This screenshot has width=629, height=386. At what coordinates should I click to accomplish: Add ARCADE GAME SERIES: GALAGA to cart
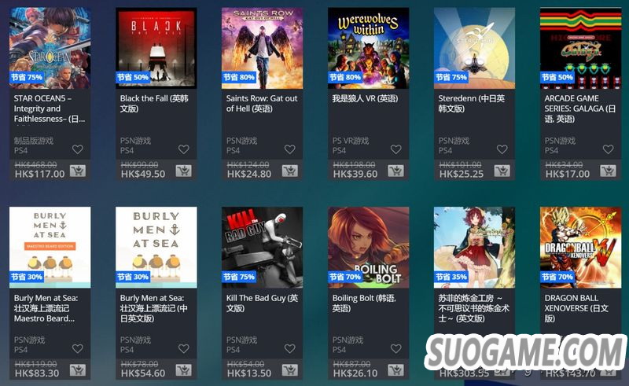[x=608, y=171]
